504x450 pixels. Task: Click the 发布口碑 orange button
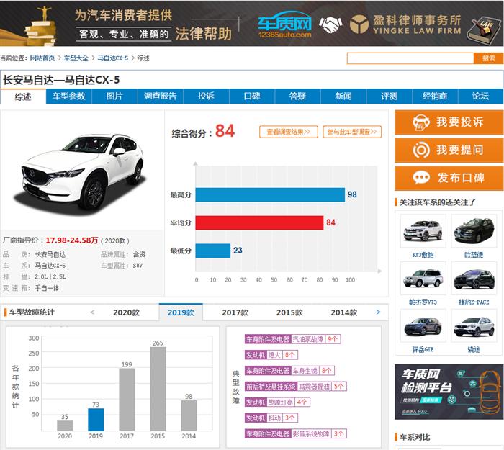[449, 178]
